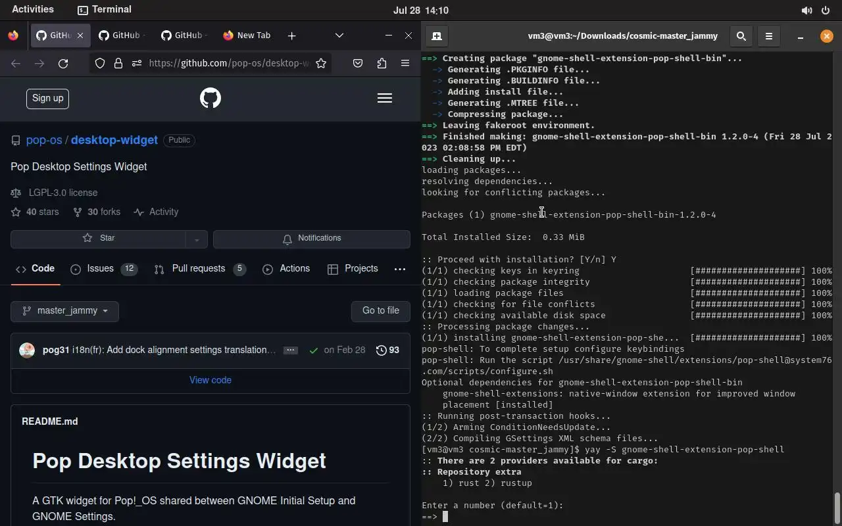Open the pinned Firefox tab icon
The image size is (842, 526).
(13, 36)
